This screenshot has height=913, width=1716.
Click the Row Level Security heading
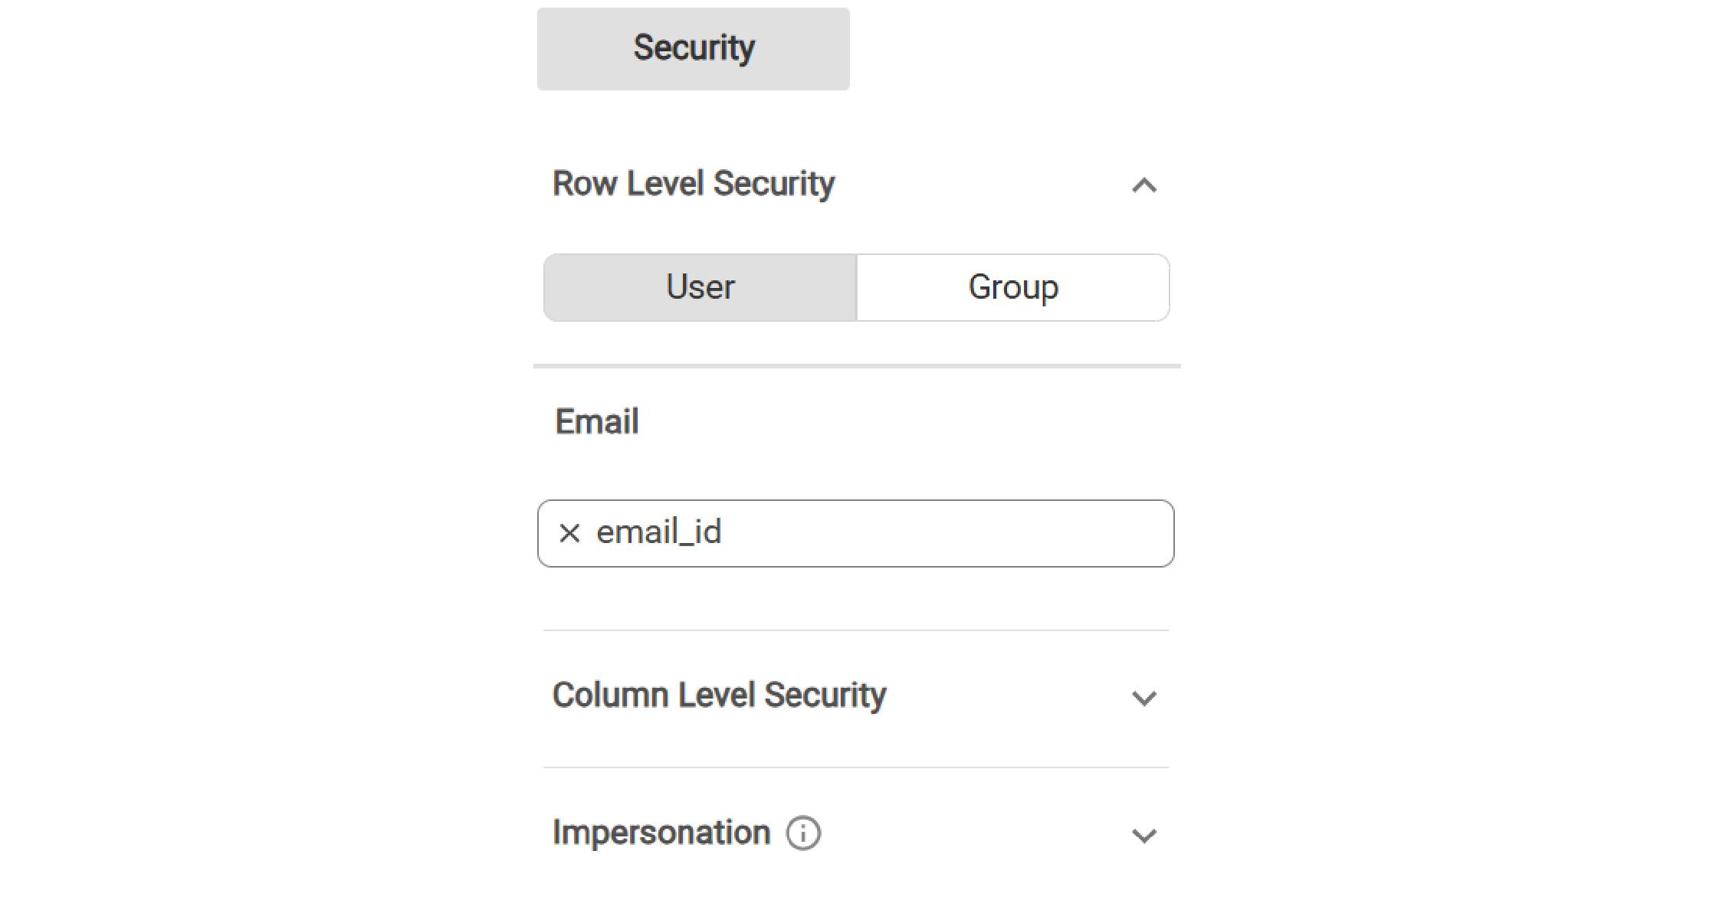694,184
